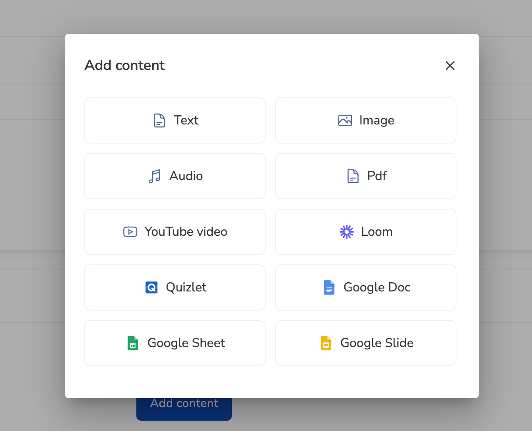This screenshot has width=532, height=431.
Task: Insert a Quizlet set
Action: click(x=175, y=287)
